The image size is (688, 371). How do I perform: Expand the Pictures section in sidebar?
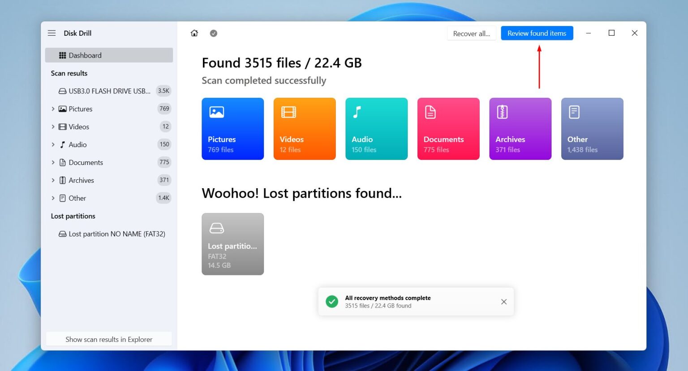pyautogui.click(x=53, y=109)
